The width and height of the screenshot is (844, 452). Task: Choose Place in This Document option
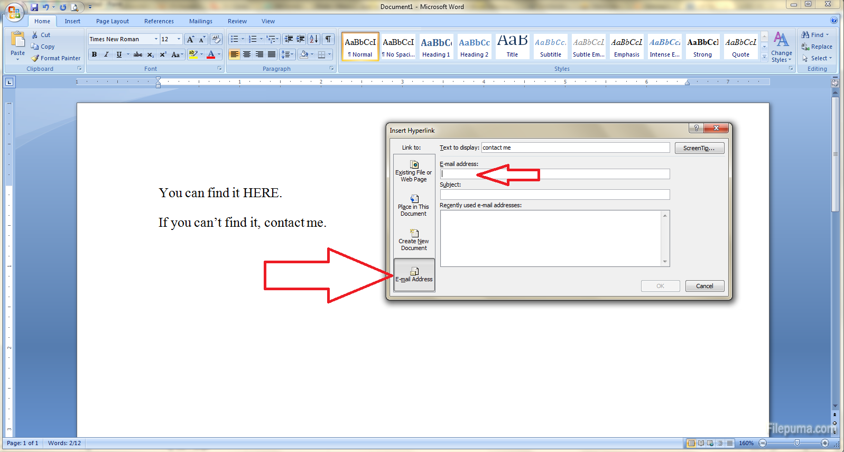414,205
